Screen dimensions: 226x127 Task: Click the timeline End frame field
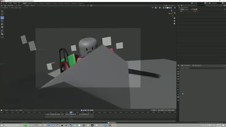click(x=171, y=110)
